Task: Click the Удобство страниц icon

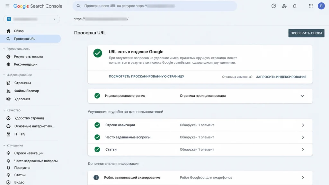Action: [x=8, y=118]
